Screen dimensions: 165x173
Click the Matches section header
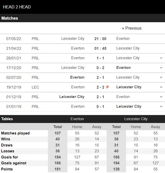pyautogui.click(x=10, y=18)
